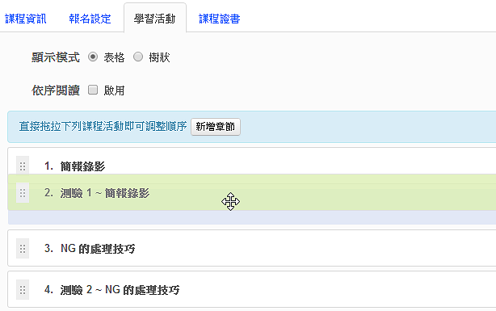496x311 pixels.
Task: Open activity 3. NG 的處理技巧
Action: (90, 249)
